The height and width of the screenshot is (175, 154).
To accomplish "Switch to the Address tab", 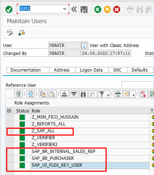I will 62,70.
